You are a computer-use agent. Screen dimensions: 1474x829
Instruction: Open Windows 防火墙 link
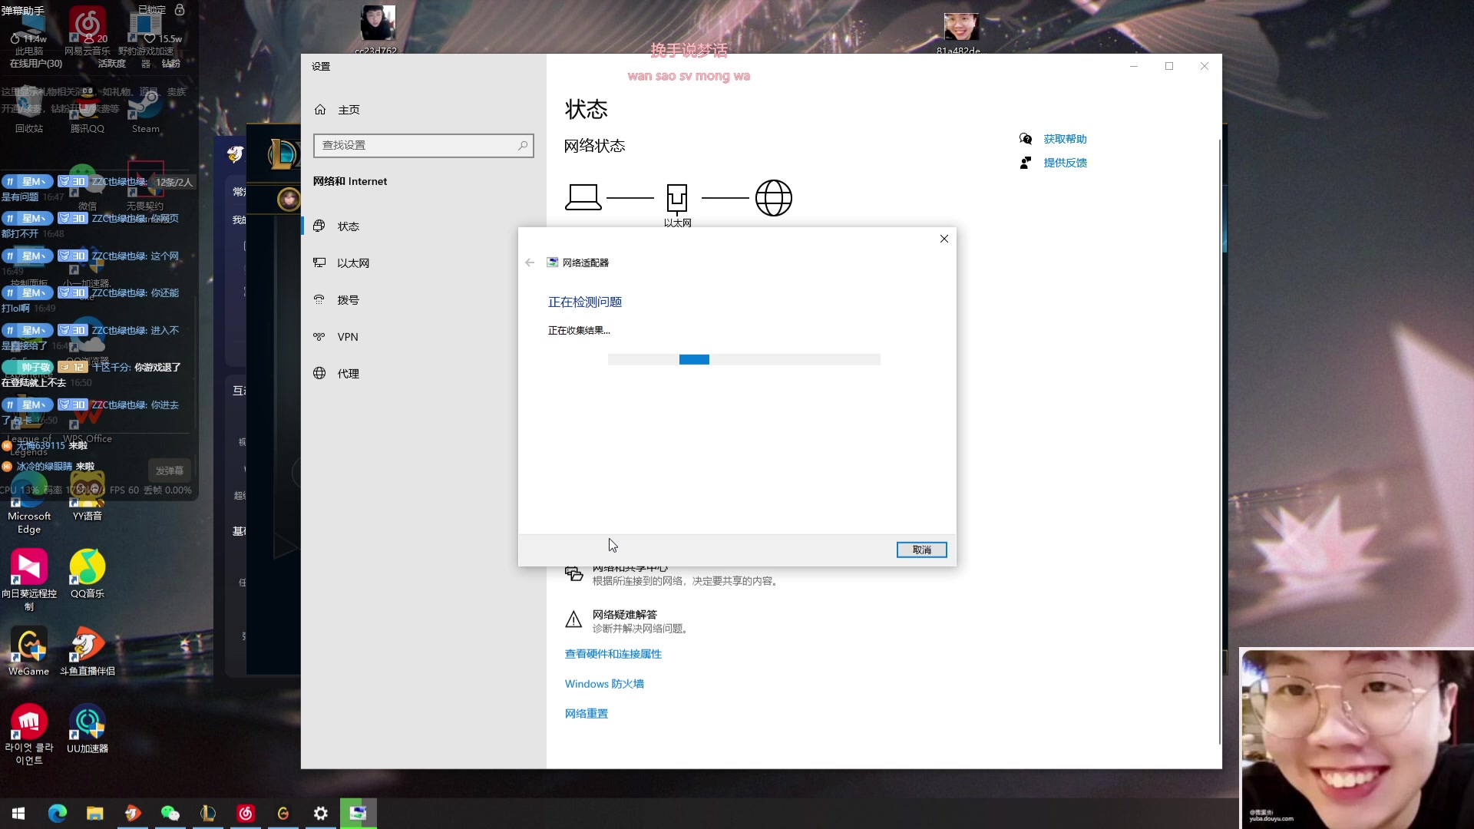click(x=604, y=684)
